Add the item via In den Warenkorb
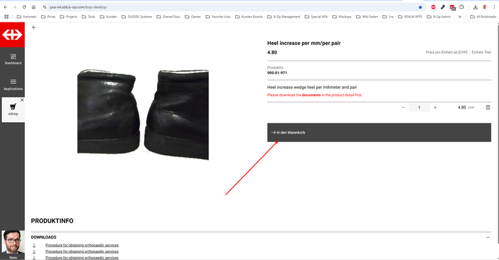Screen dimensions: 499x260 pyautogui.click(x=379, y=132)
